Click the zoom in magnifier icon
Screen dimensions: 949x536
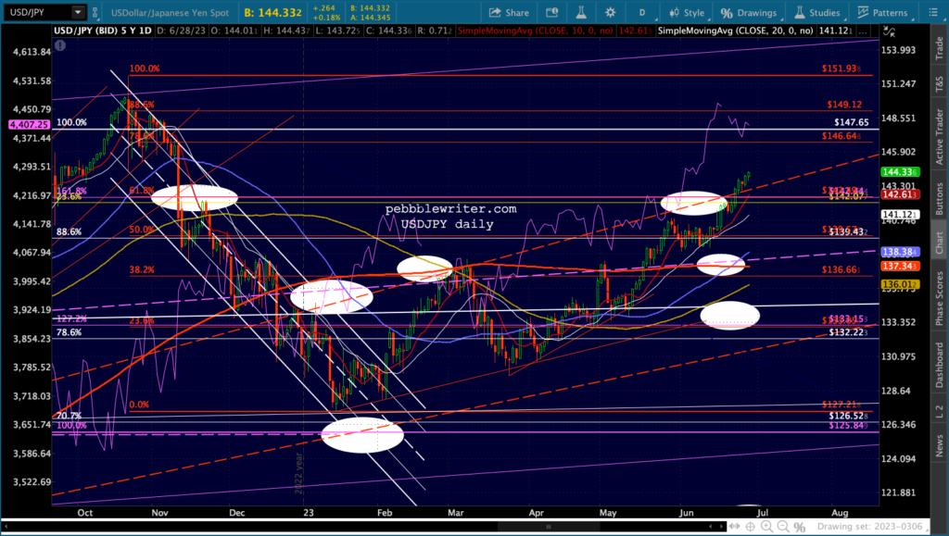(766, 527)
